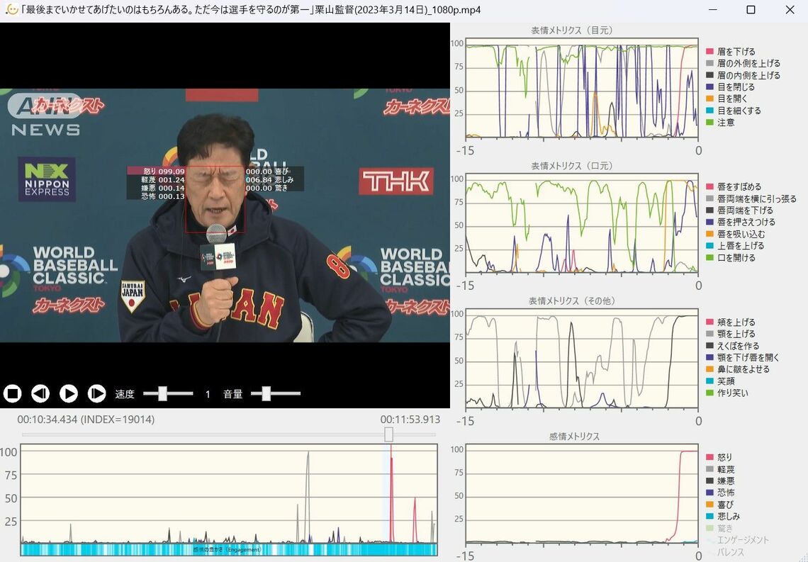Toggle 恐怖 in emotion metrics legend
The width and height of the screenshot is (808, 562).
click(x=720, y=493)
